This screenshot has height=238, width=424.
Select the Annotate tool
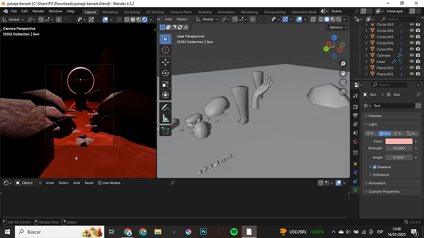coord(165,107)
